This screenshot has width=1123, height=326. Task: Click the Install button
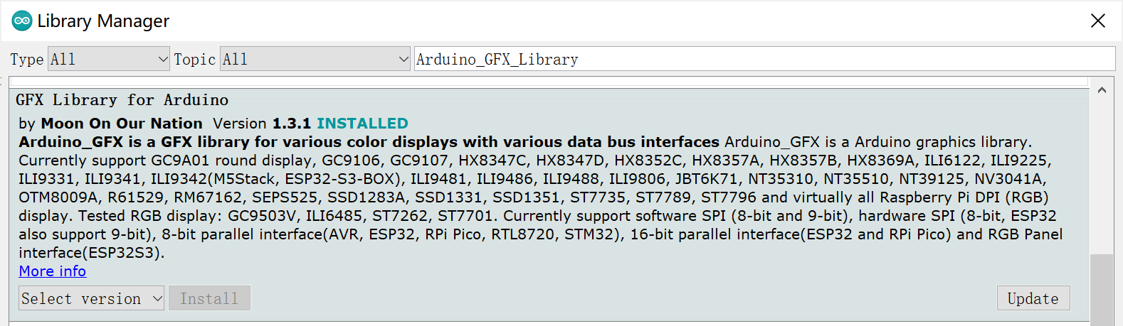point(209,298)
